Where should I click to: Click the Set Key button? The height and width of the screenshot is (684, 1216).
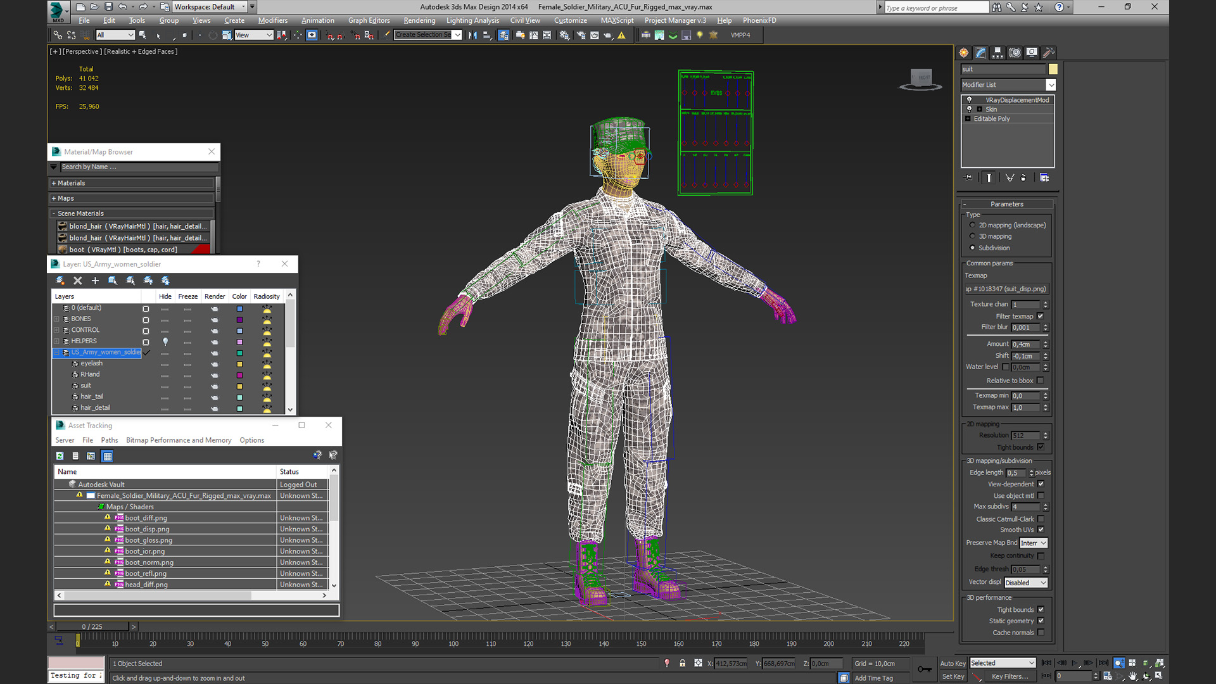(x=953, y=676)
